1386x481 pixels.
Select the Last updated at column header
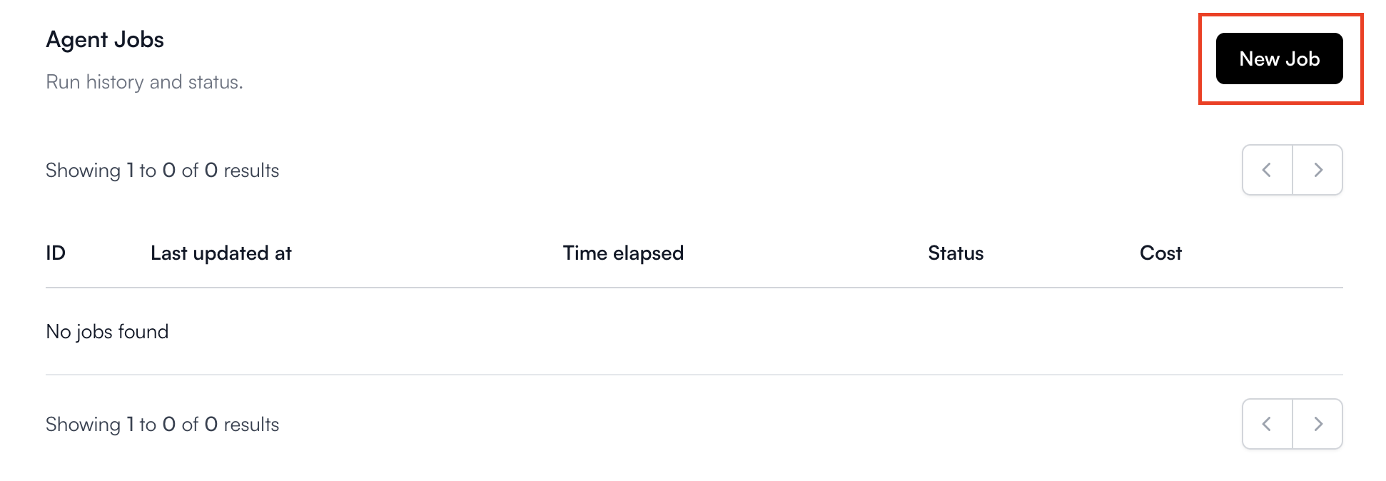221,253
